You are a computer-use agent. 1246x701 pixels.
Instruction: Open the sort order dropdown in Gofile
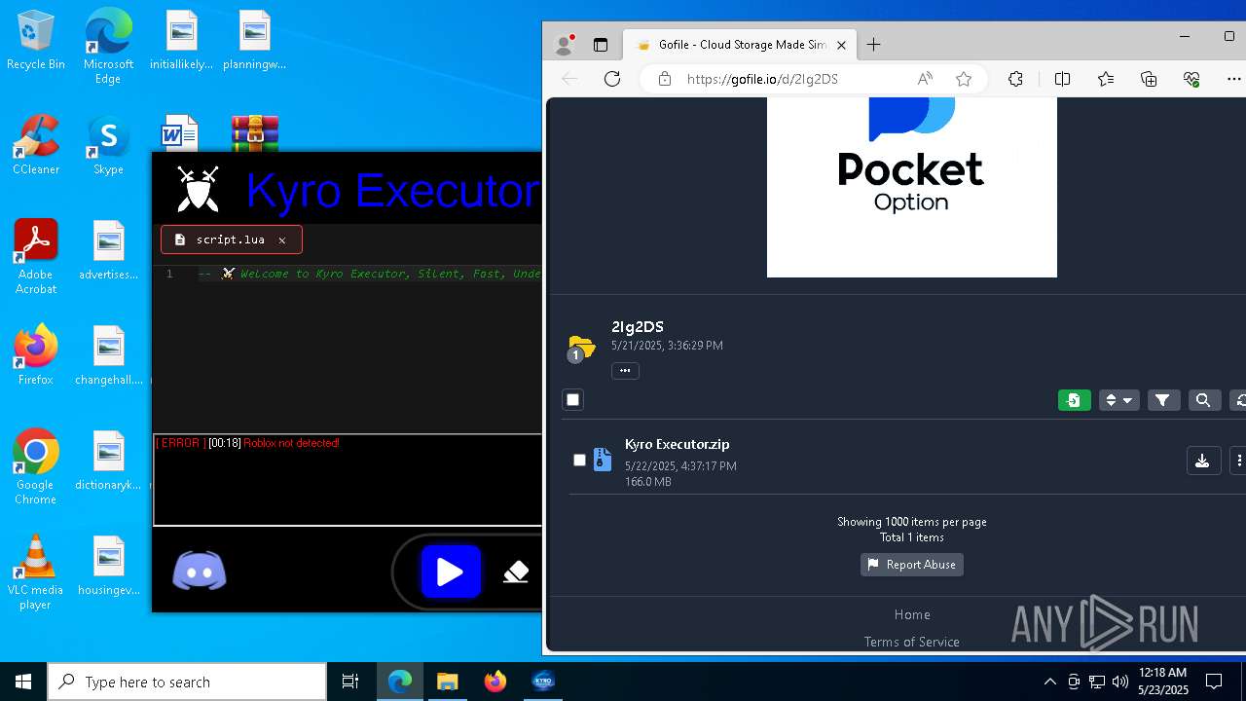coord(1118,400)
